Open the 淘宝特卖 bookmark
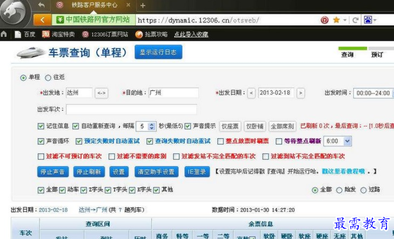Image resolution: width=394 pixels, height=239 pixels. 59,34
